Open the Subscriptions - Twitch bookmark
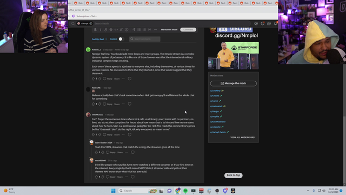The image size is (346, 195). (85, 16)
